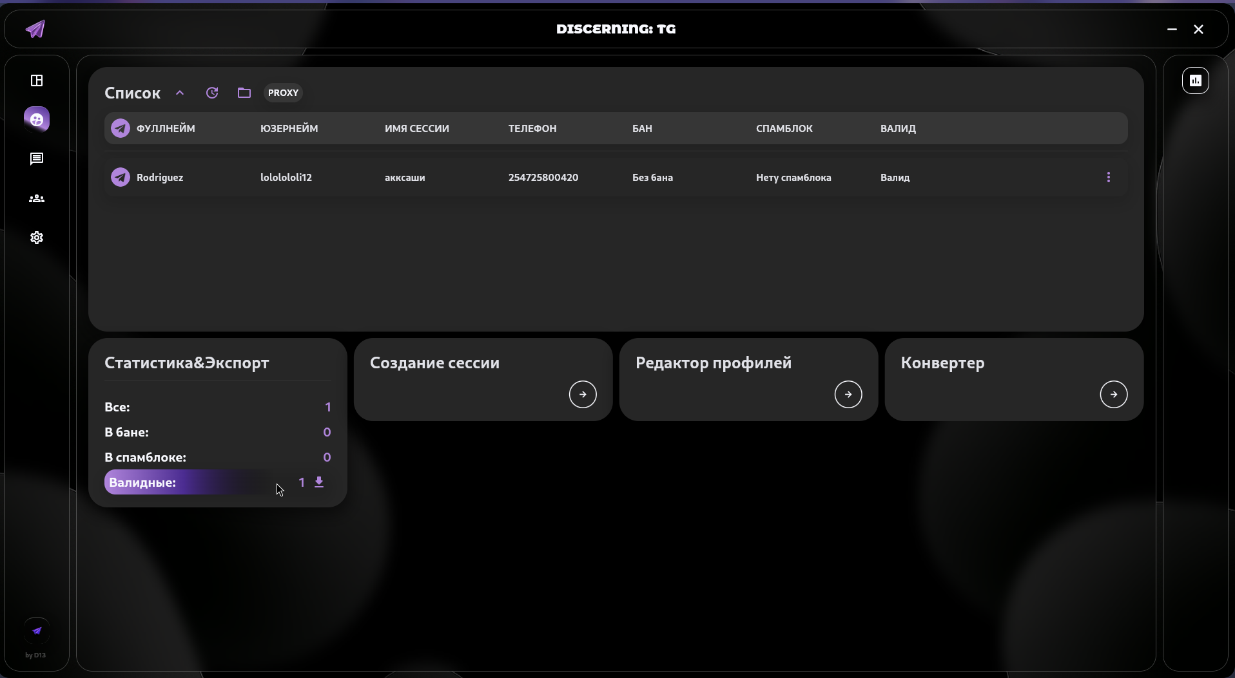This screenshot has height=678, width=1235.
Task: Collapse the Список list chevron
Action: [180, 93]
